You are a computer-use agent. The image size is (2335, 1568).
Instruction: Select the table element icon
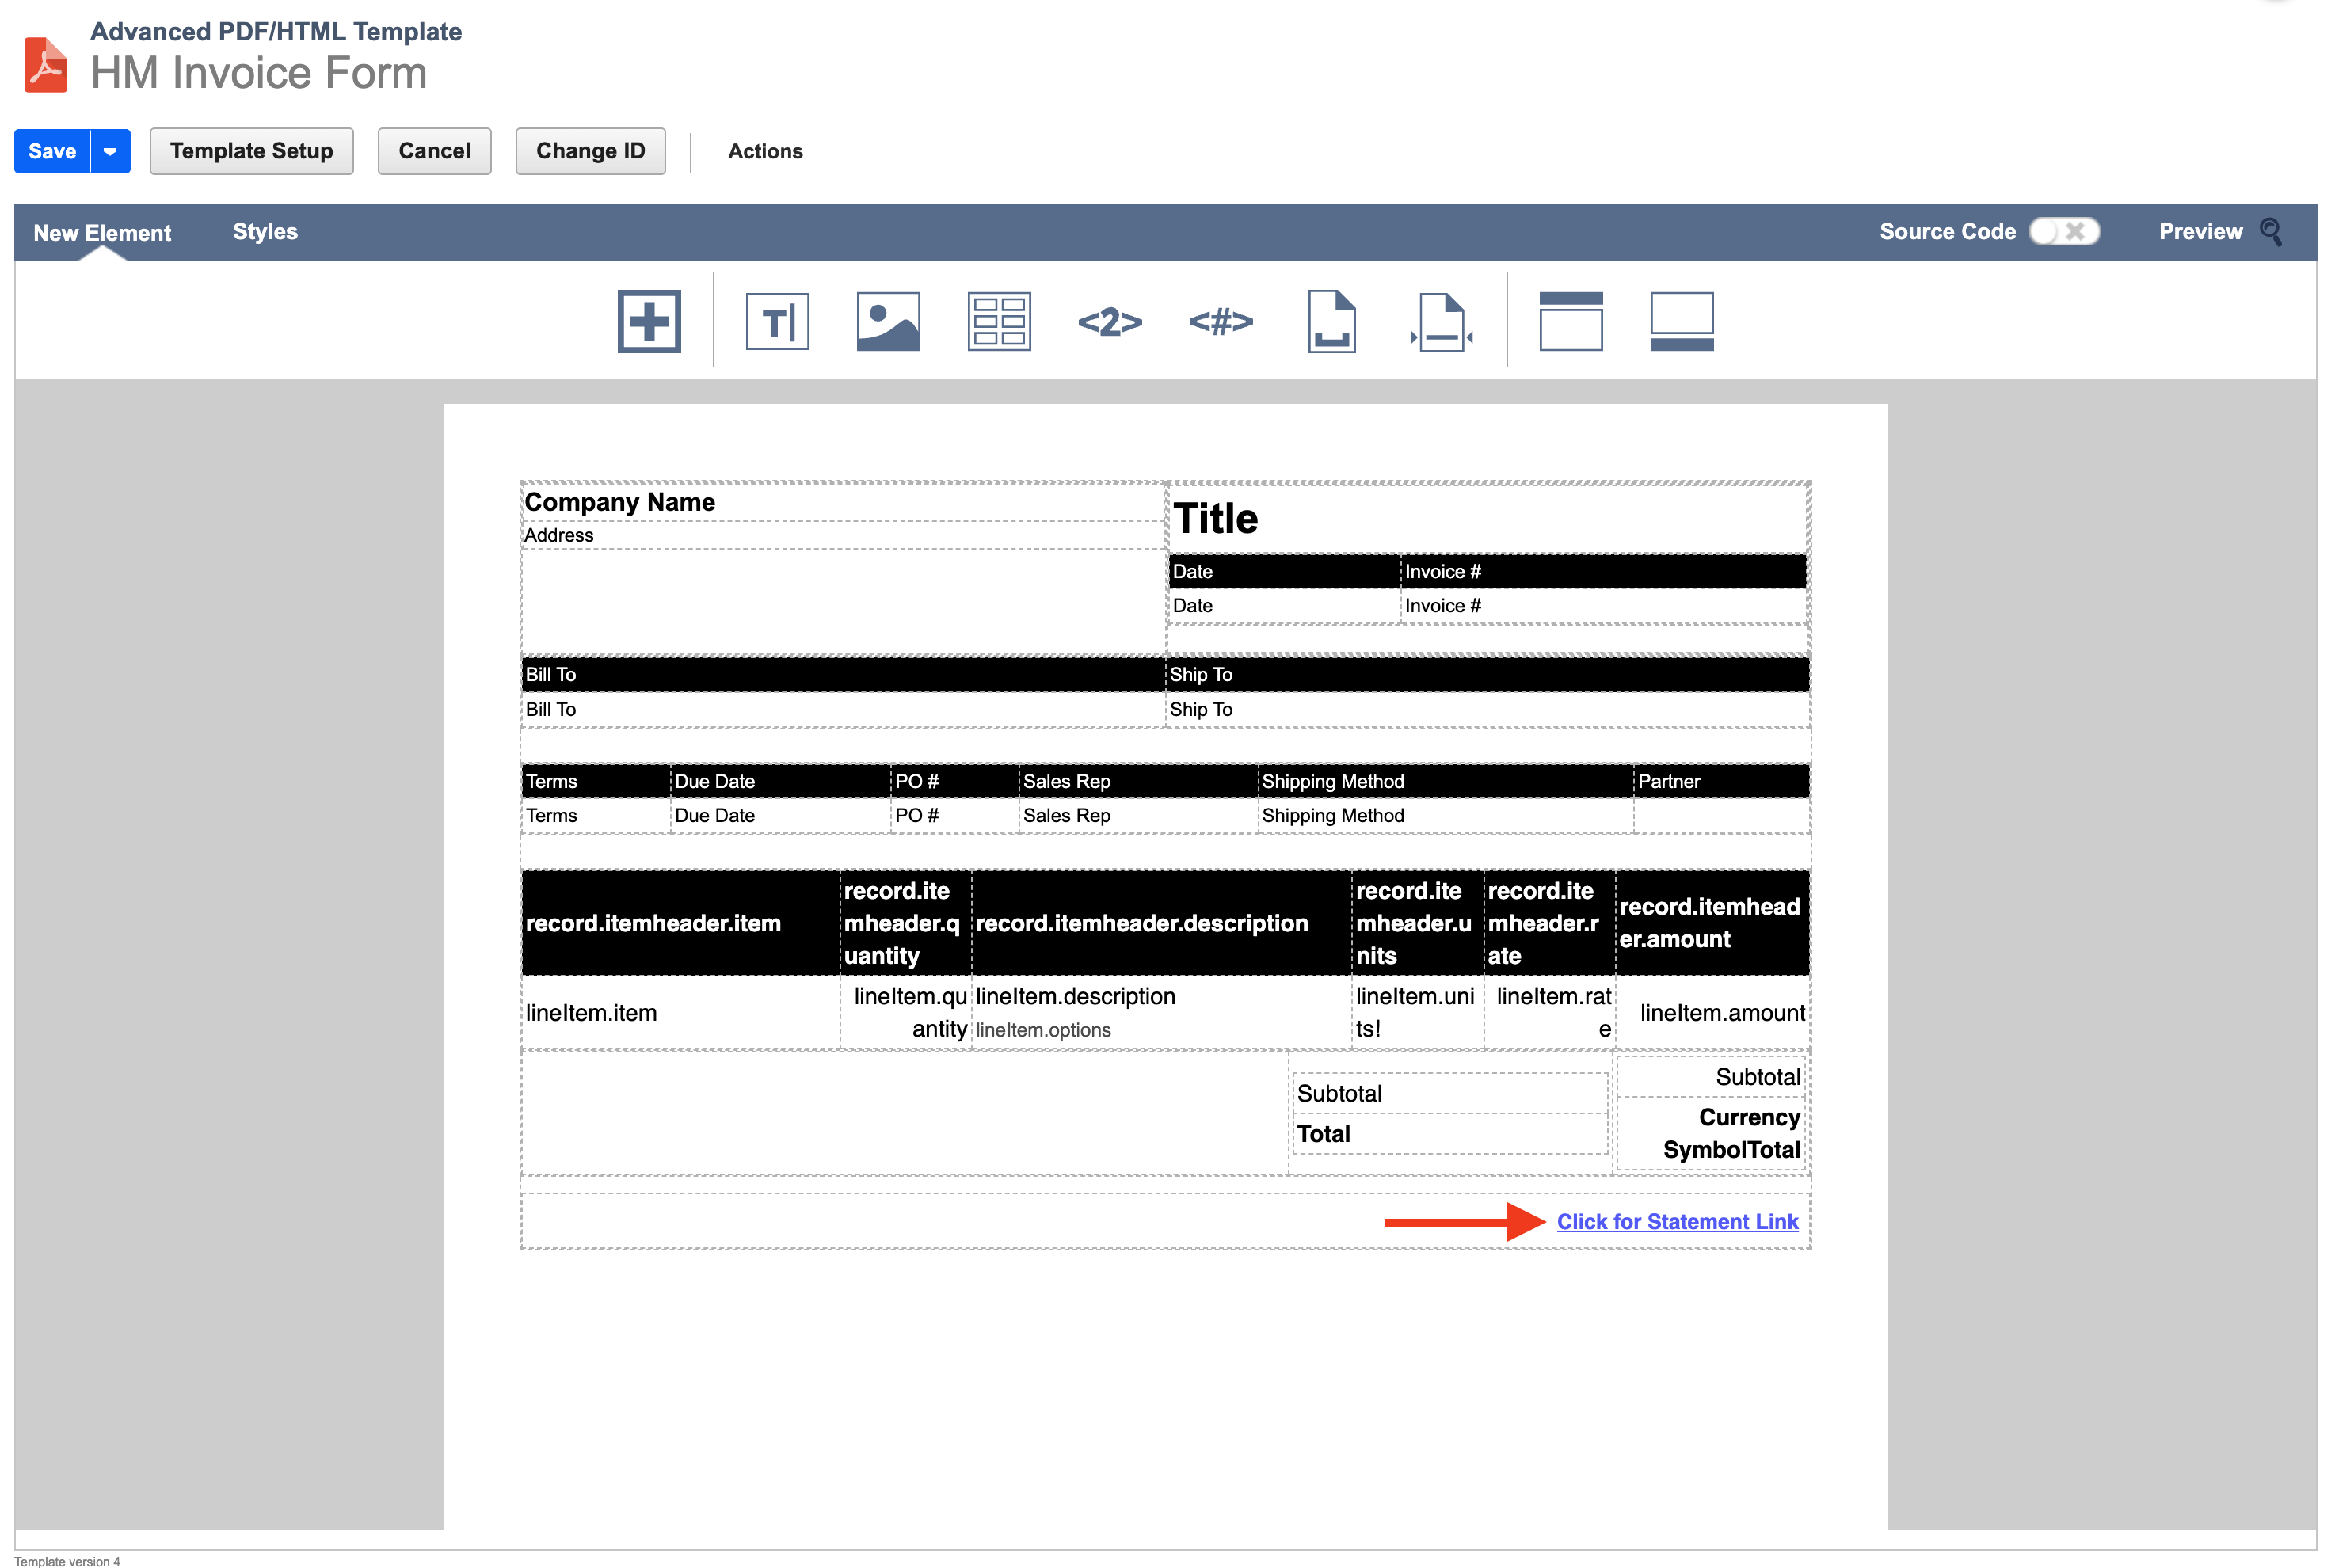(x=999, y=321)
